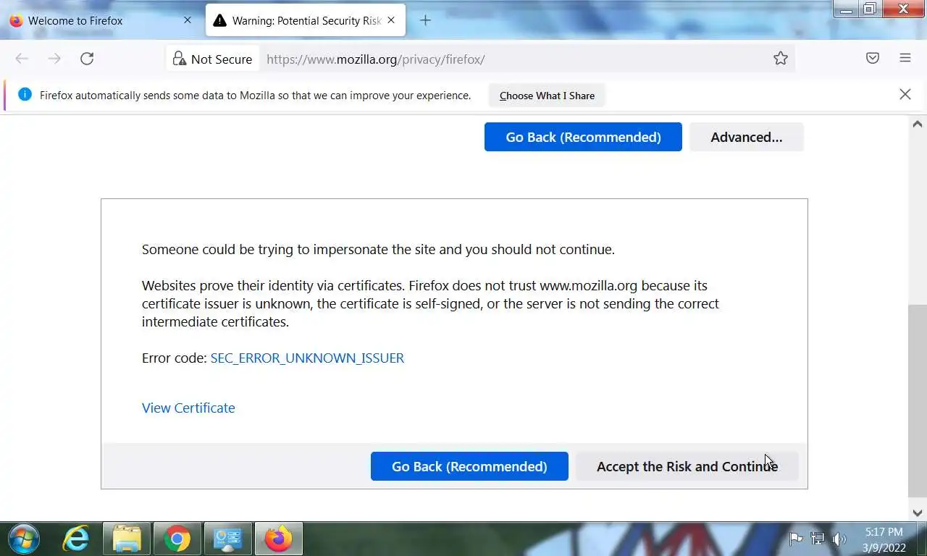This screenshot has height=556, width=927.
Task: Open the SEC_ERROR_UNKNOWN_ISSUER error code link
Action: point(307,358)
